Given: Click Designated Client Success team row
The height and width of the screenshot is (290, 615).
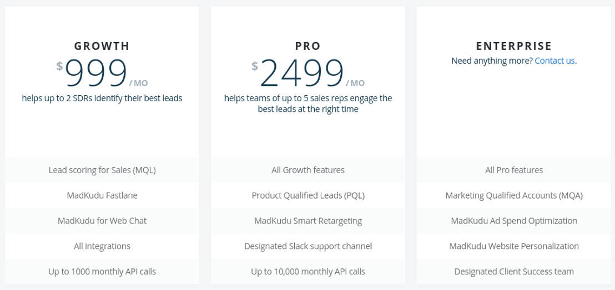Looking at the screenshot, I should tap(514, 272).
